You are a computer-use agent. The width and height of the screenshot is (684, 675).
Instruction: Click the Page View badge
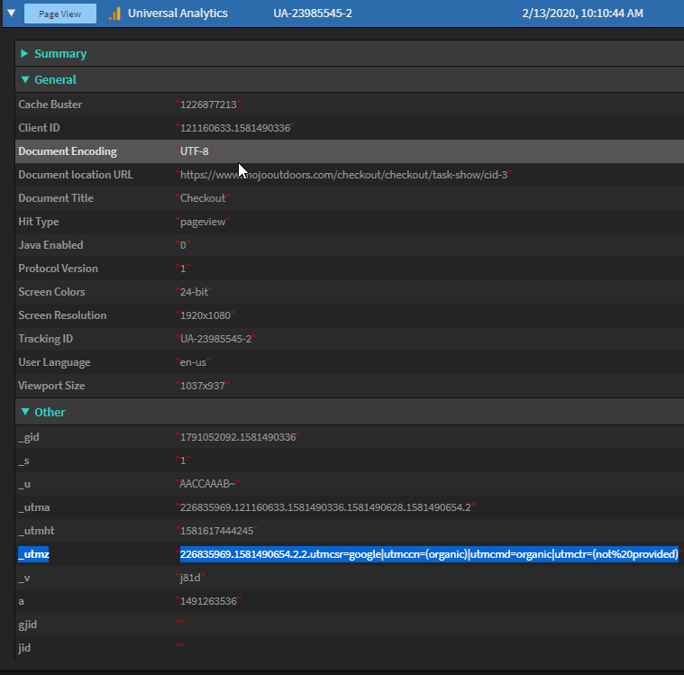tap(60, 14)
